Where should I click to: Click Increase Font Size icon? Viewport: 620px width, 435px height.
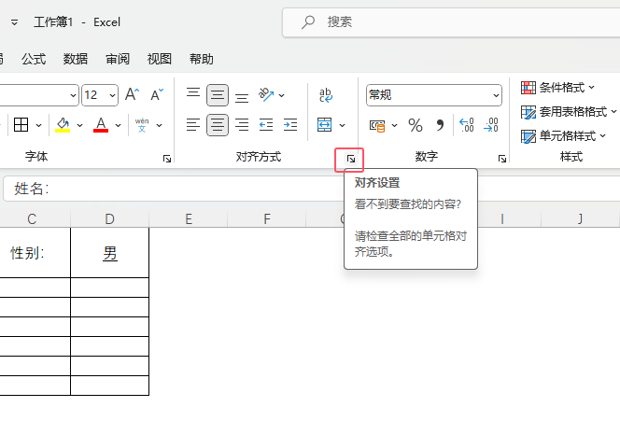click(132, 95)
